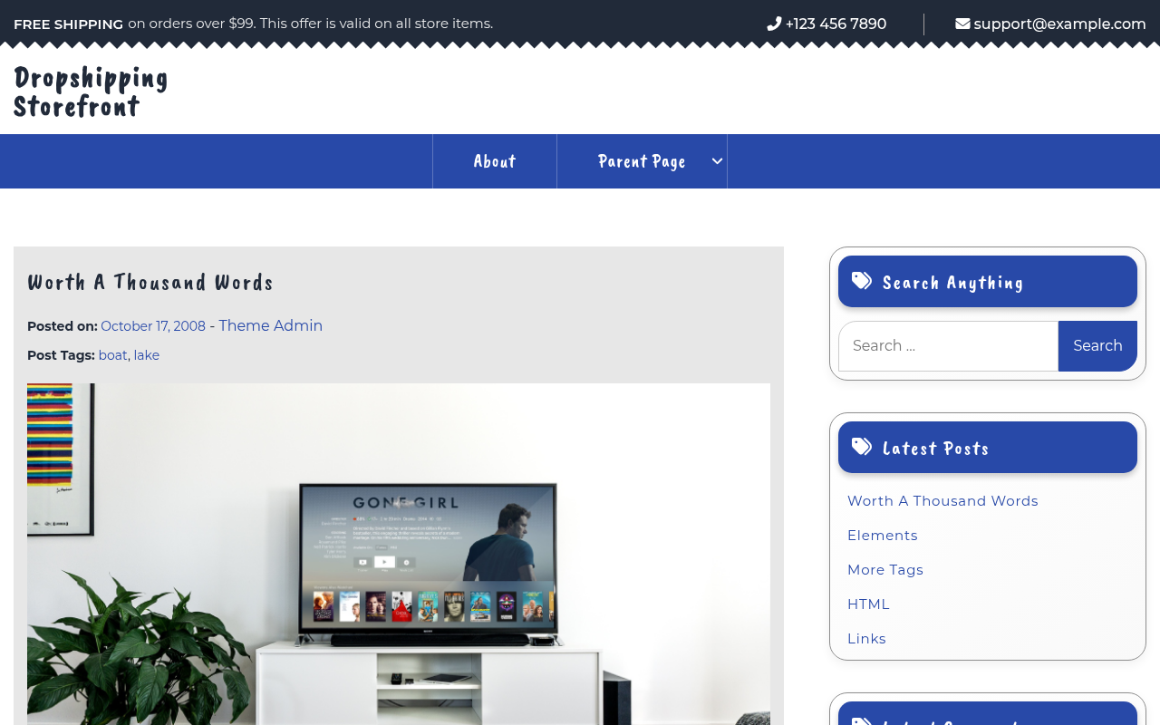
Task: Click the phone icon in top bar
Action: (774, 24)
